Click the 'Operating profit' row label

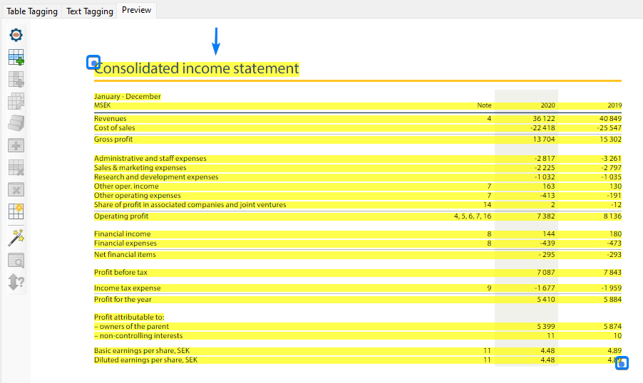click(121, 216)
